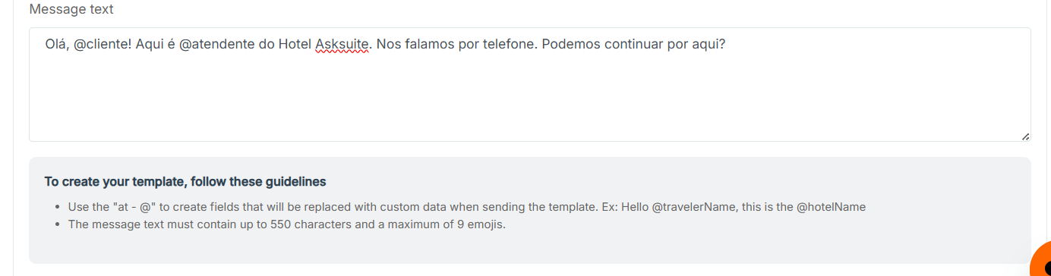
Task: Click the "To create your template" guidelines heading
Action: [185, 182]
